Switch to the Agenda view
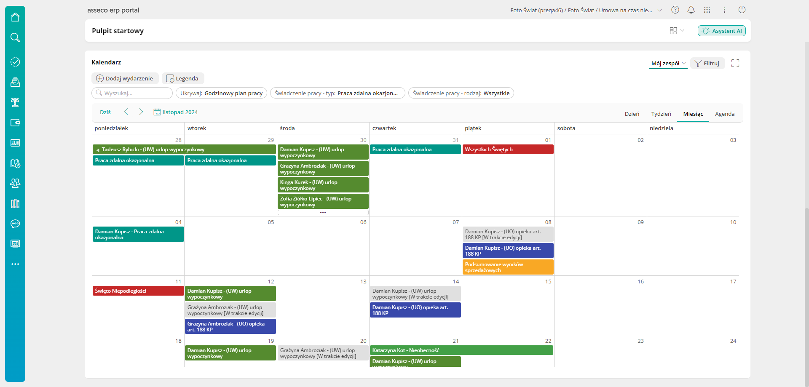Screen dimensions: 809x387 (x=725, y=114)
